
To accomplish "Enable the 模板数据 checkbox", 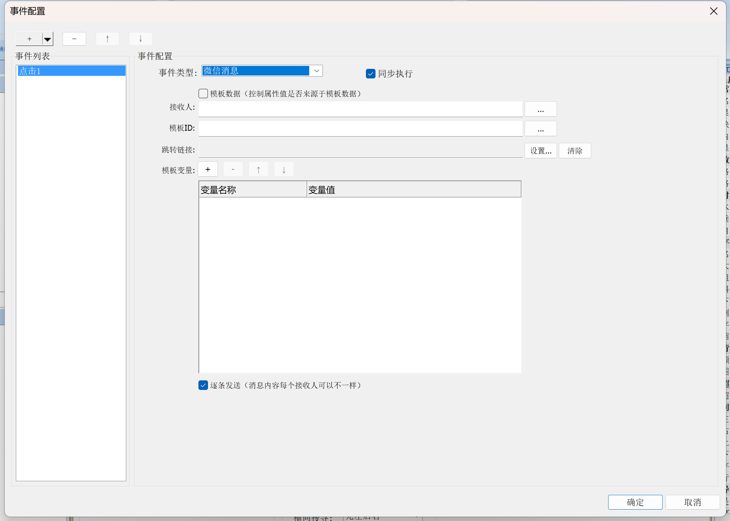I will pyautogui.click(x=203, y=94).
